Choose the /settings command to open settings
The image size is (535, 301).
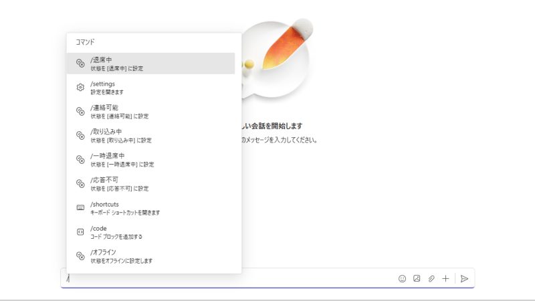(x=103, y=84)
